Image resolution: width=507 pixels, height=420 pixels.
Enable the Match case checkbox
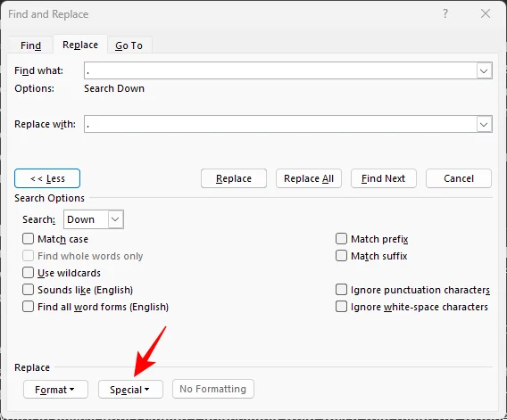[x=29, y=239]
